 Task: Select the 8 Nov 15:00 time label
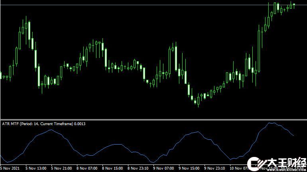click(x=112, y=168)
